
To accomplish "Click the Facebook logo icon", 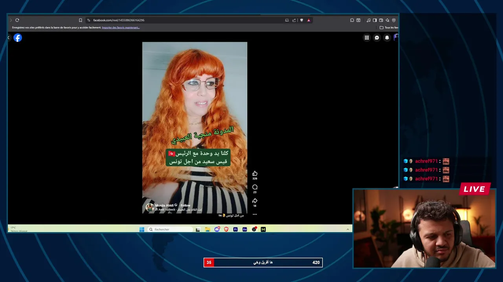I will 18,38.
